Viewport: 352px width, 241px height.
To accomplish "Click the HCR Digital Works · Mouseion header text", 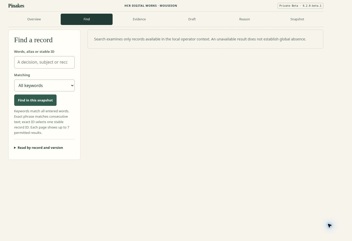I will tap(151, 6).
